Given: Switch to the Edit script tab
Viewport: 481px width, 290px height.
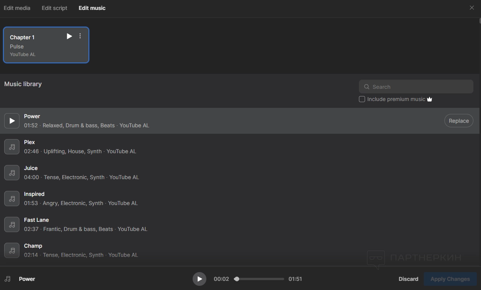Looking at the screenshot, I should click(x=55, y=8).
